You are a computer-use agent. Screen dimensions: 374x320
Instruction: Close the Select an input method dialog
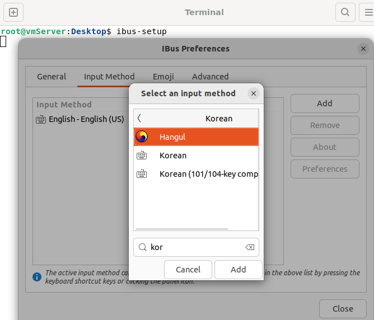[x=254, y=93]
